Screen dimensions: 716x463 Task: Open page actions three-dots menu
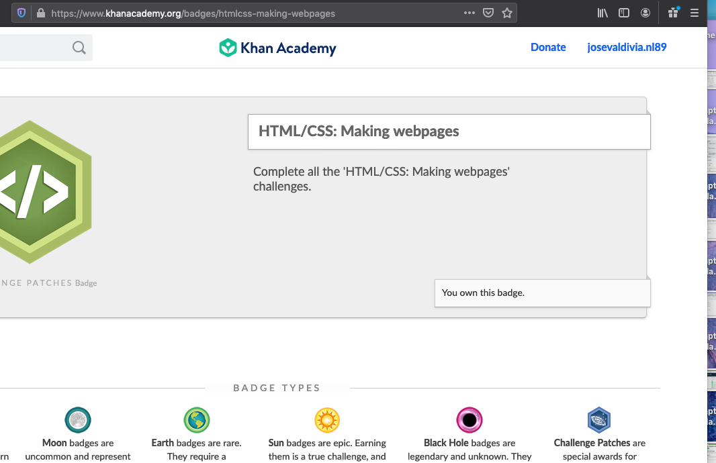(469, 13)
